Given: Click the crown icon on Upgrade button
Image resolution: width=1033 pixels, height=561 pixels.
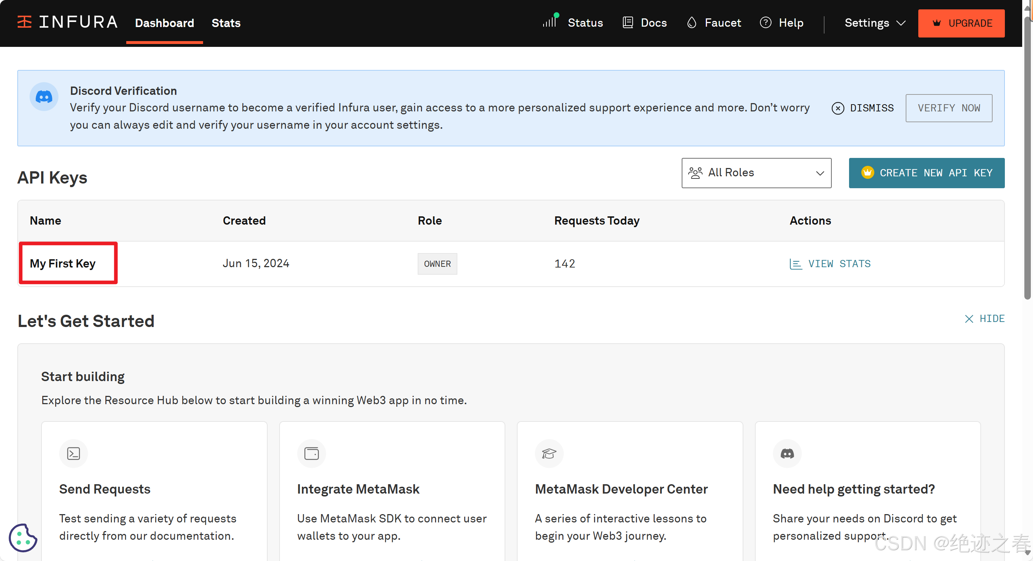Looking at the screenshot, I should (x=936, y=23).
